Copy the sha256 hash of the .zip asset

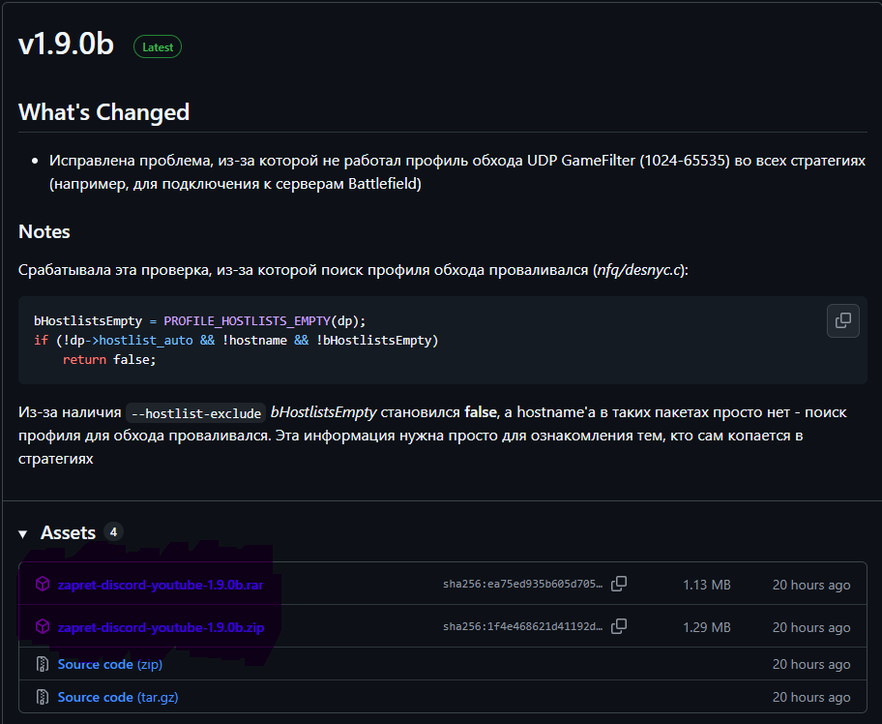click(619, 626)
